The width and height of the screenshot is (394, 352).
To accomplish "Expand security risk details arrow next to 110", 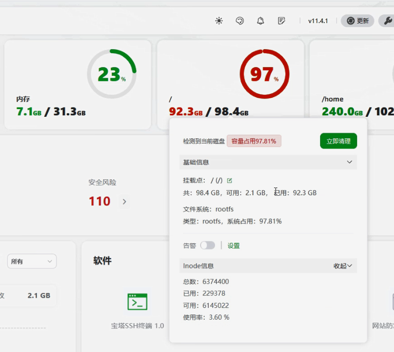I will 124,202.
